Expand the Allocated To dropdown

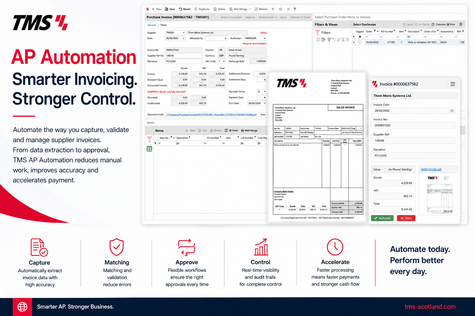tap(226, 39)
